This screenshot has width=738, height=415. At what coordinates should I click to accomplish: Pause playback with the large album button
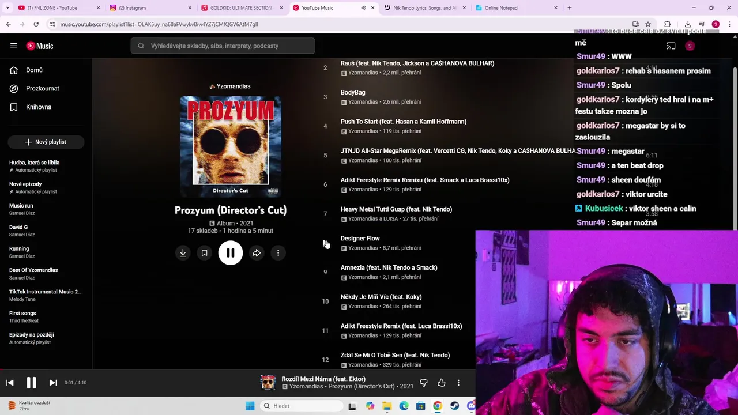coord(231,253)
